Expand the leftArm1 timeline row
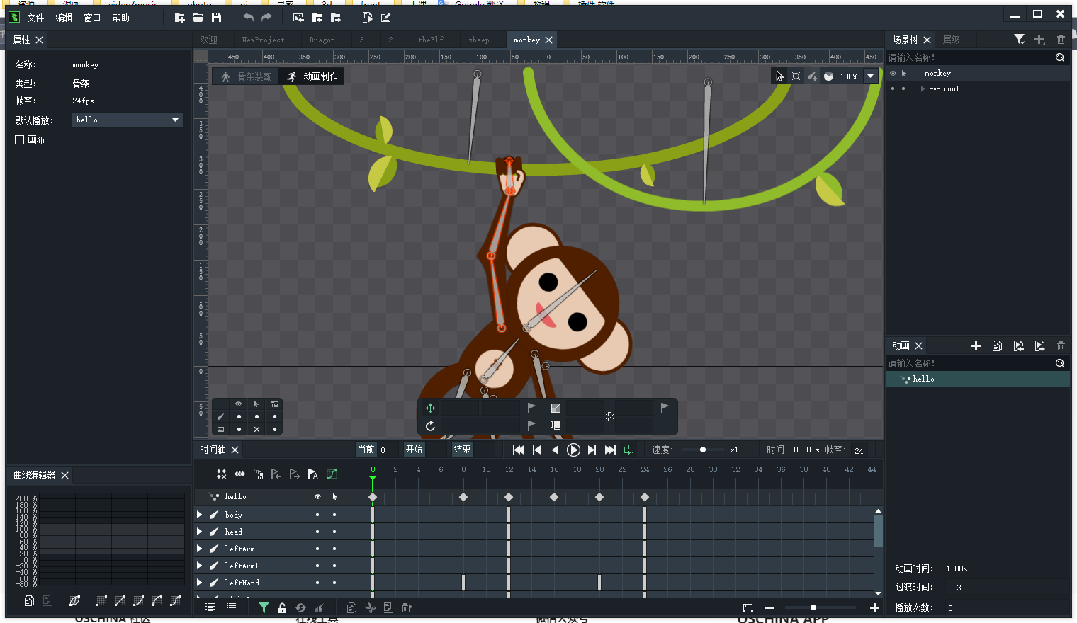The width and height of the screenshot is (1077, 623). [200, 566]
